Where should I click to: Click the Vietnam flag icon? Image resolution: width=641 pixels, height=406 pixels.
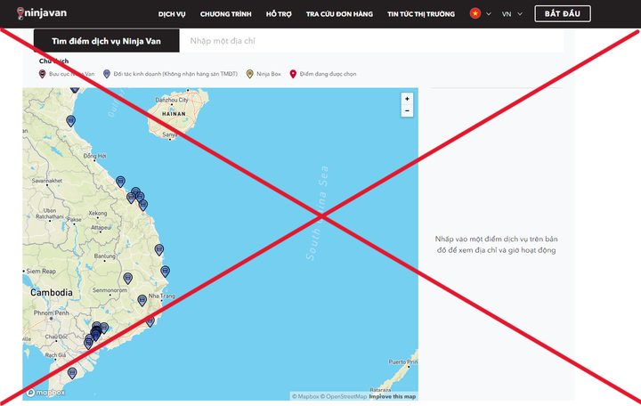(x=475, y=14)
